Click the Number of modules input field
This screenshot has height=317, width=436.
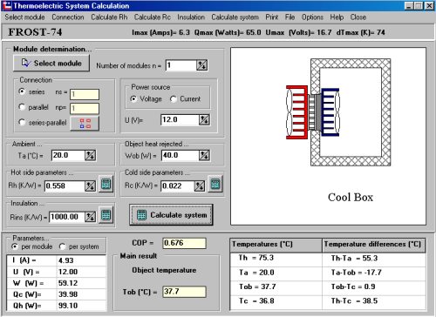click(181, 65)
